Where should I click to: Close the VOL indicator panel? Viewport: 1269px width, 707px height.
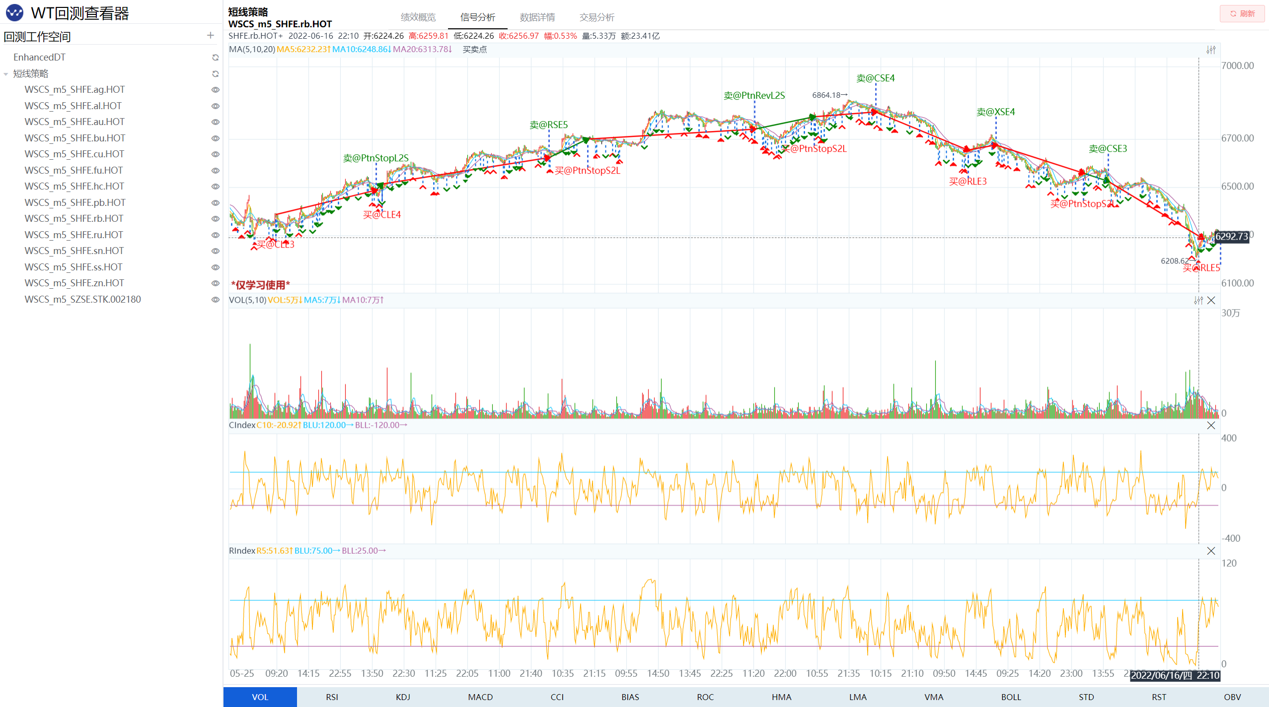(x=1211, y=300)
